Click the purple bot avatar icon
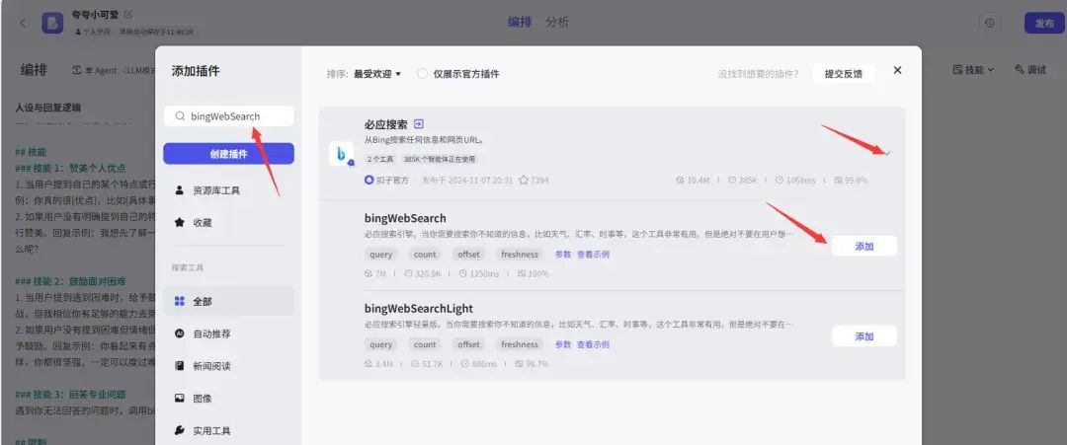Screen dimensions: 1067x445 (x=52, y=23)
